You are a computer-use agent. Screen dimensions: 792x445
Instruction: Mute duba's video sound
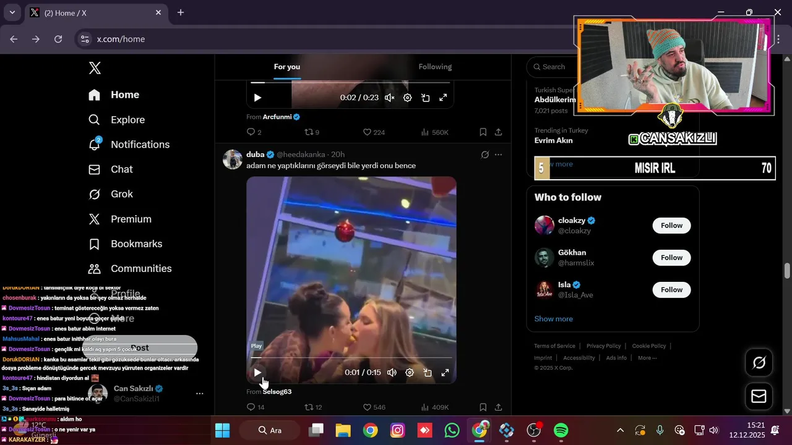point(392,373)
